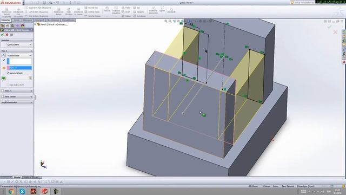Screen dimensions: 346x195
Task: Click the Zoom to Area view icon
Action: pos(170,21)
